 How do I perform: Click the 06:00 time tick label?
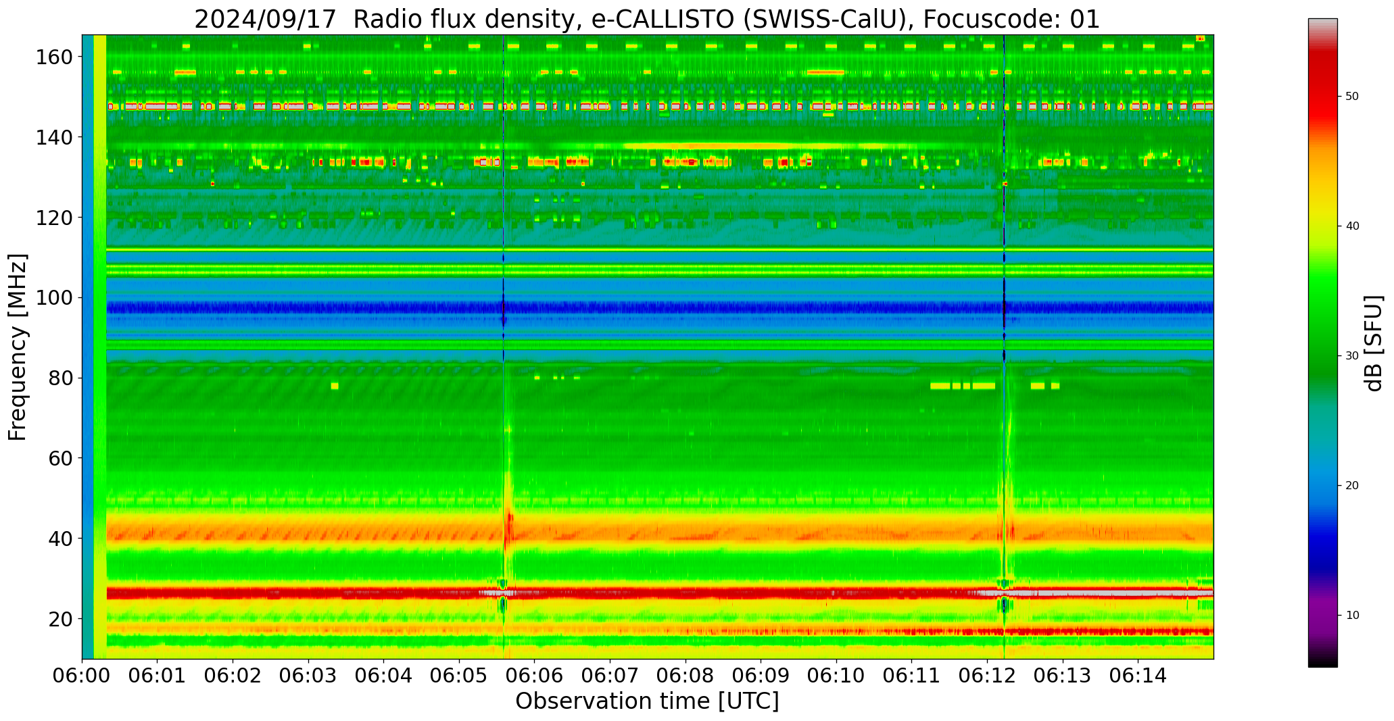[x=82, y=675]
